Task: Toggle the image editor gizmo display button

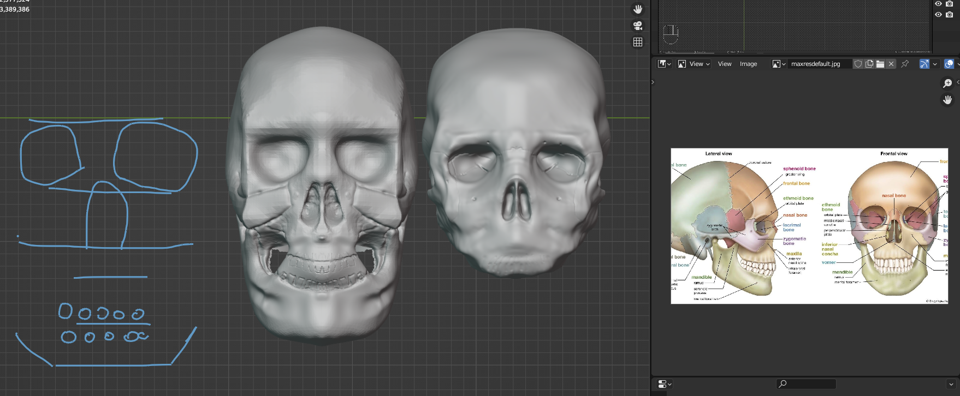Action: pos(924,64)
